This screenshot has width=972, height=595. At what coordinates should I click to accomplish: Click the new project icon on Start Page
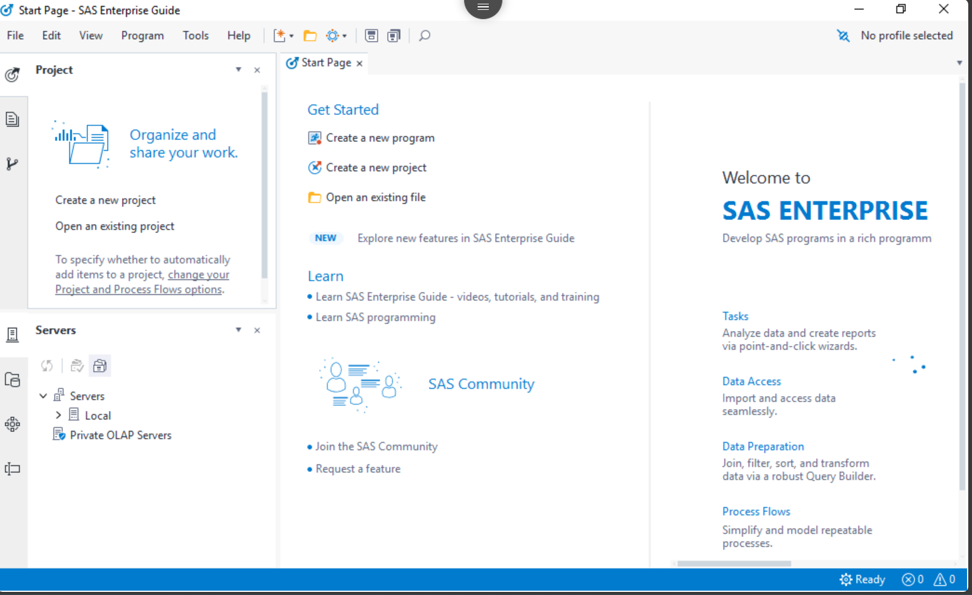pyautogui.click(x=315, y=167)
